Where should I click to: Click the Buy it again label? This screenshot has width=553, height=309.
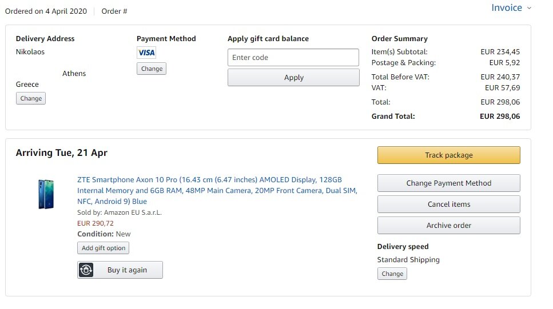pos(127,270)
